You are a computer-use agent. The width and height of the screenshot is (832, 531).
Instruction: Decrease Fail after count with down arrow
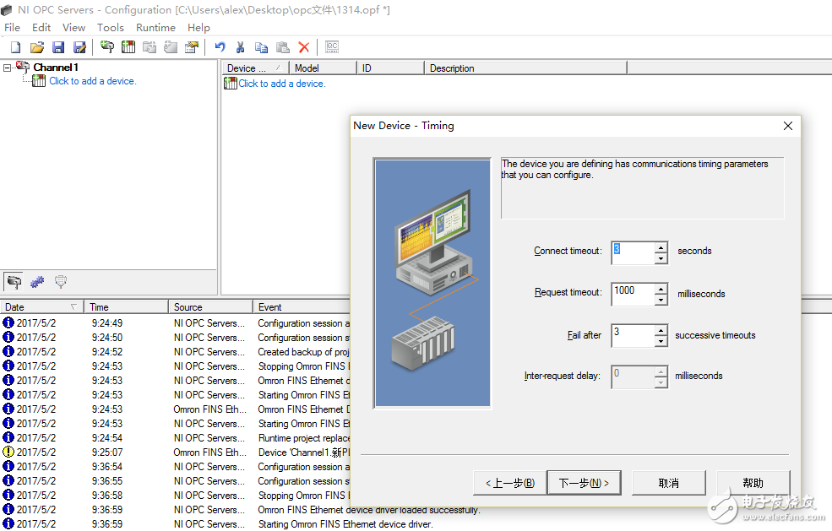coord(661,341)
